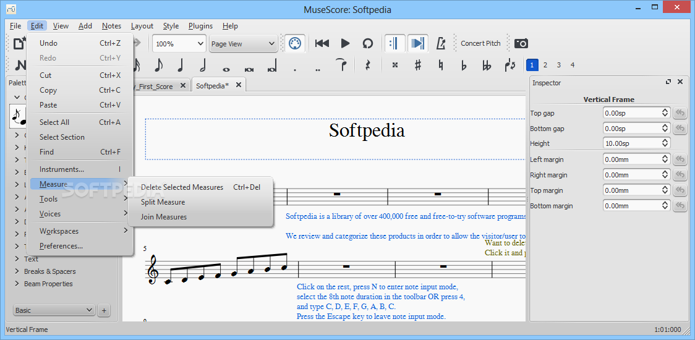Reset the Top gap value
The height and width of the screenshot is (340, 695).
(x=680, y=113)
